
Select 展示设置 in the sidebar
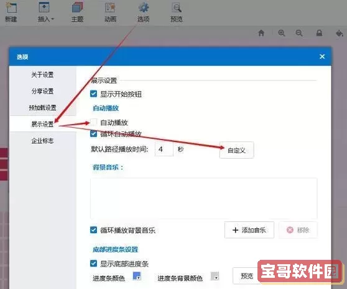pos(42,124)
